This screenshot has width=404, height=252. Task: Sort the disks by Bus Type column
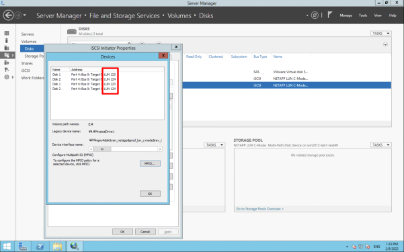click(260, 56)
